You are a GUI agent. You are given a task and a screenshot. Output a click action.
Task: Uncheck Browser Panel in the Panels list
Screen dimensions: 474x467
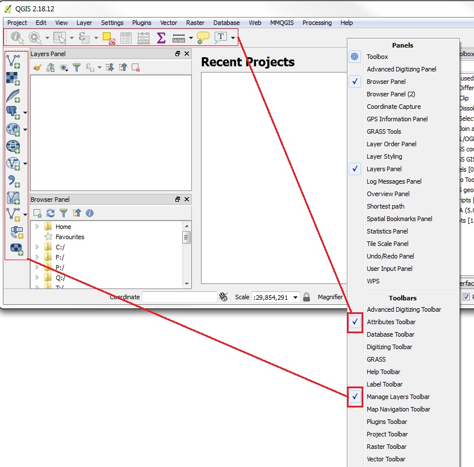pos(355,82)
